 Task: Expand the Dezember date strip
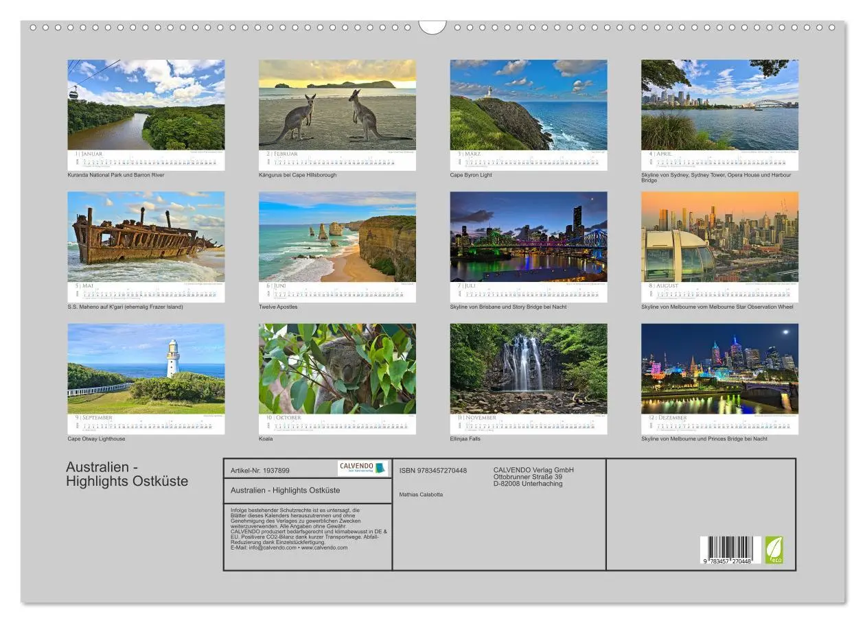[x=719, y=427]
